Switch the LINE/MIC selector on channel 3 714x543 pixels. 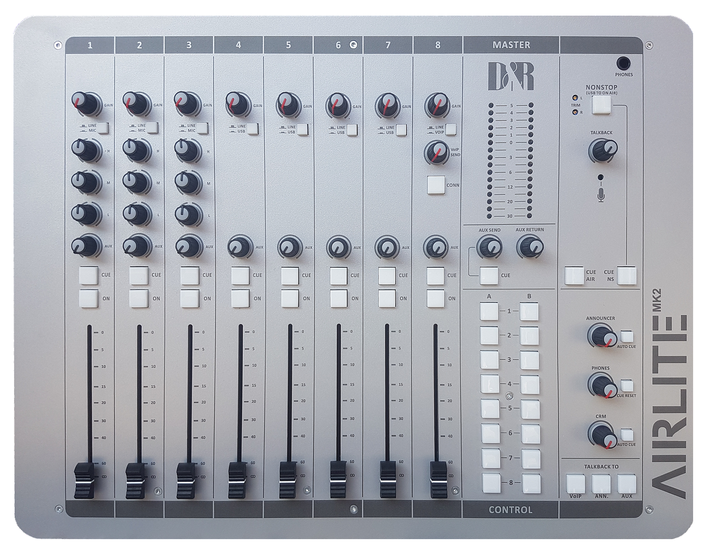pyautogui.click(x=202, y=128)
